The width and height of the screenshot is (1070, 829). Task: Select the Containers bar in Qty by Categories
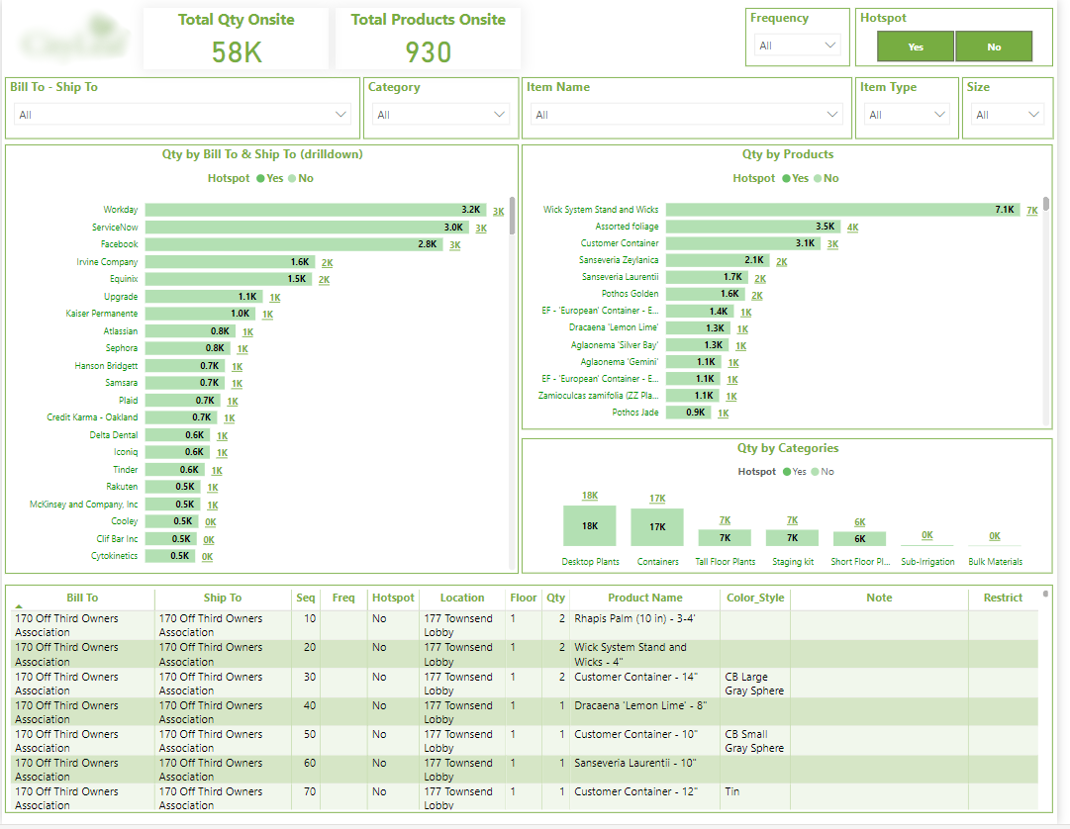tap(656, 525)
